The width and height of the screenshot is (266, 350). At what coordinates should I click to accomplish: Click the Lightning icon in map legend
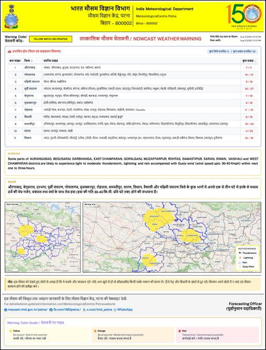240,257
